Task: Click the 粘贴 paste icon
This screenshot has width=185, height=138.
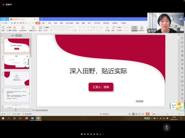Action: [x=3, y=28]
